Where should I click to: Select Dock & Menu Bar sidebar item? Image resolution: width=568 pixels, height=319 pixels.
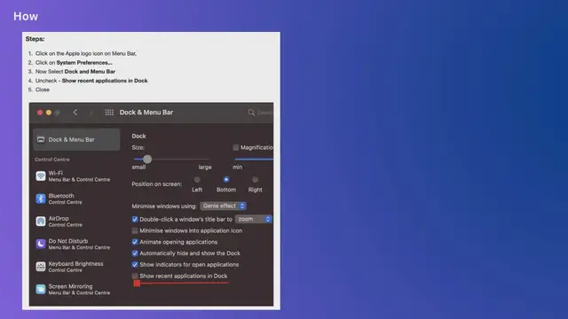(x=76, y=140)
